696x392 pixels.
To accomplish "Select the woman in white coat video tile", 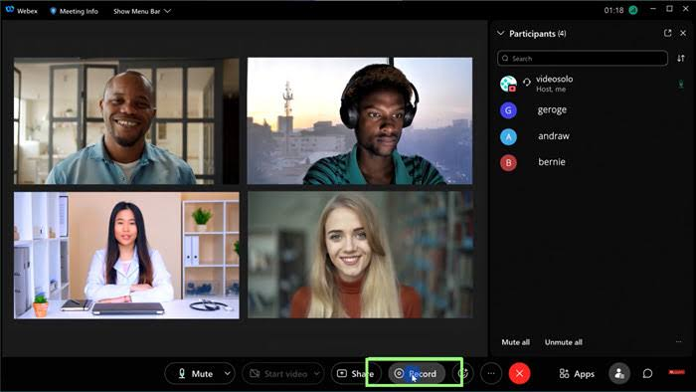I will click(x=126, y=256).
